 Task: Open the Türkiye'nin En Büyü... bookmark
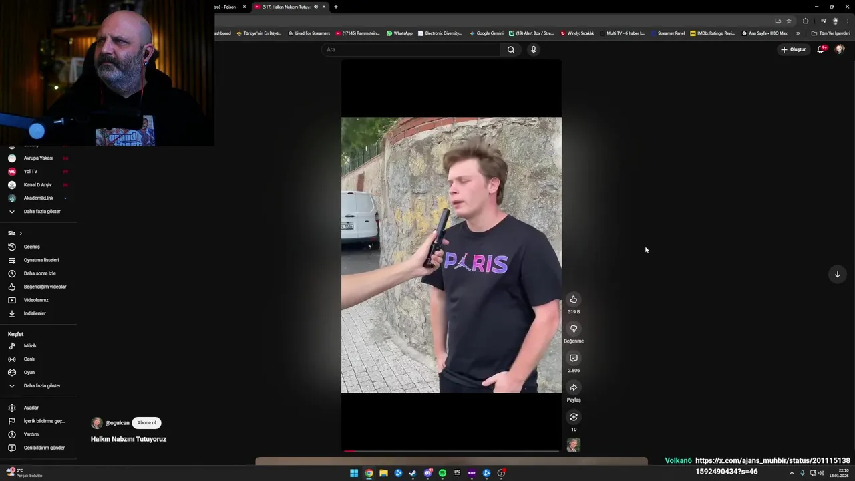tap(259, 33)
